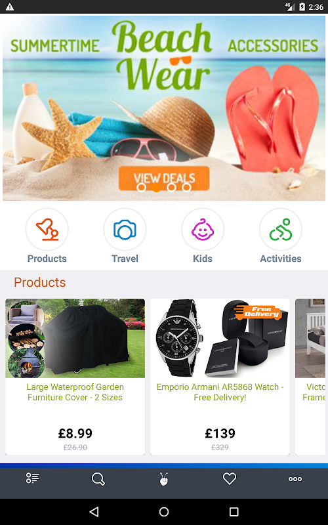
Task: Select the first banner carousel dot
Action: (141, 188)
